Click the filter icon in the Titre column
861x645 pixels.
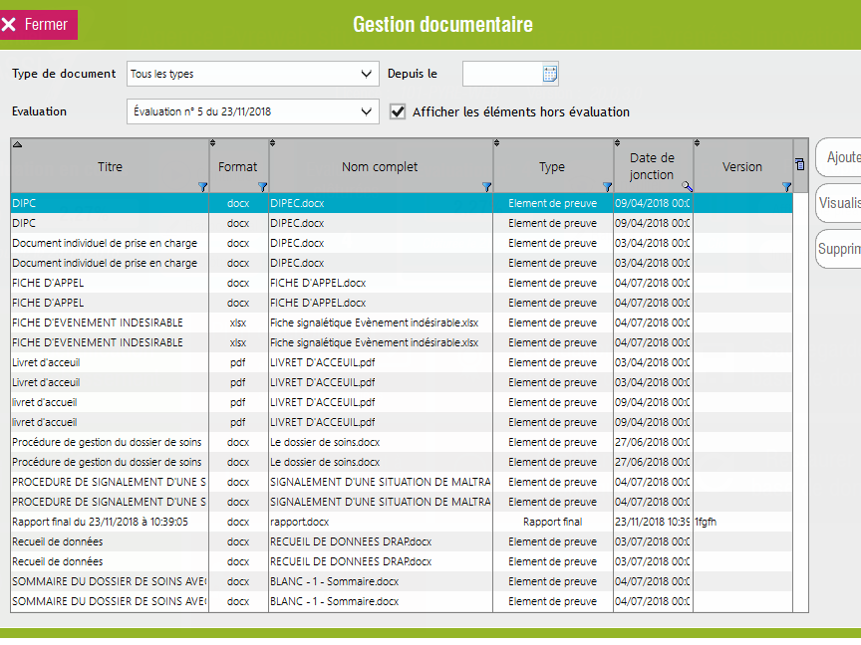coord(202,187)
